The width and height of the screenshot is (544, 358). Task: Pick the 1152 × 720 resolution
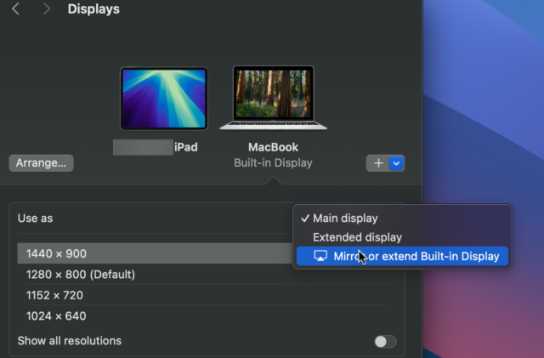207,295
